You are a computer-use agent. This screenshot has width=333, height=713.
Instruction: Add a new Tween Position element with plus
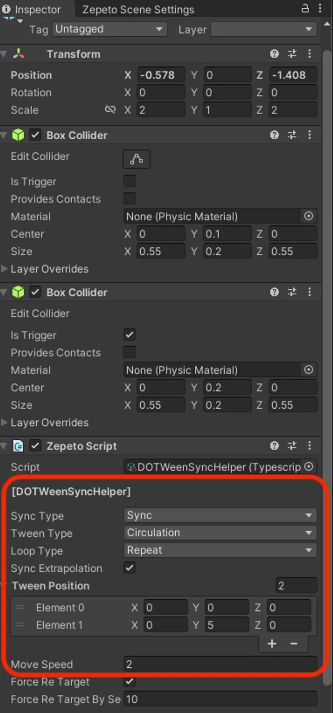click(271, 644)
